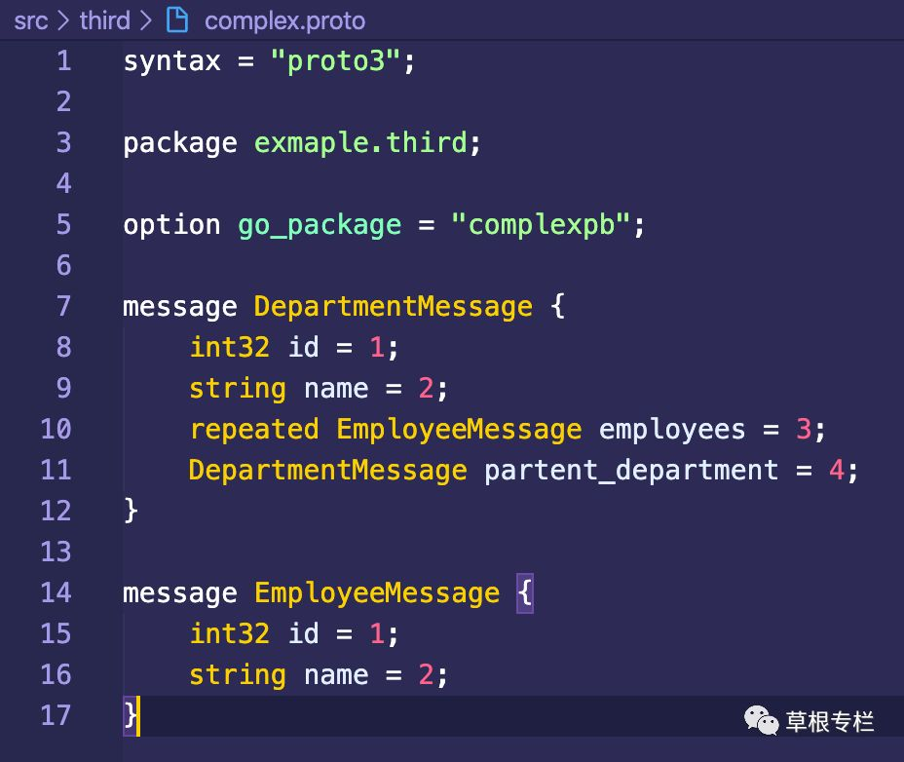Click 'message' keyword on line 14
The height and width of the screenshot is (762, 904).
coord(180,594)
